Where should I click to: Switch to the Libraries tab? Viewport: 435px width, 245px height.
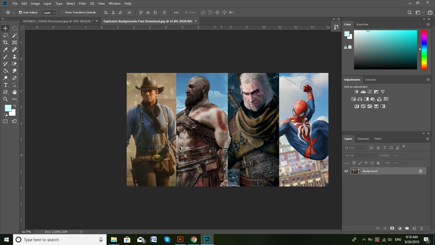tap(371, 79)
